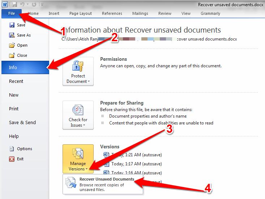
Task: Click the Permissions heading
Action: pyautogui.click(x=114, y=59)
